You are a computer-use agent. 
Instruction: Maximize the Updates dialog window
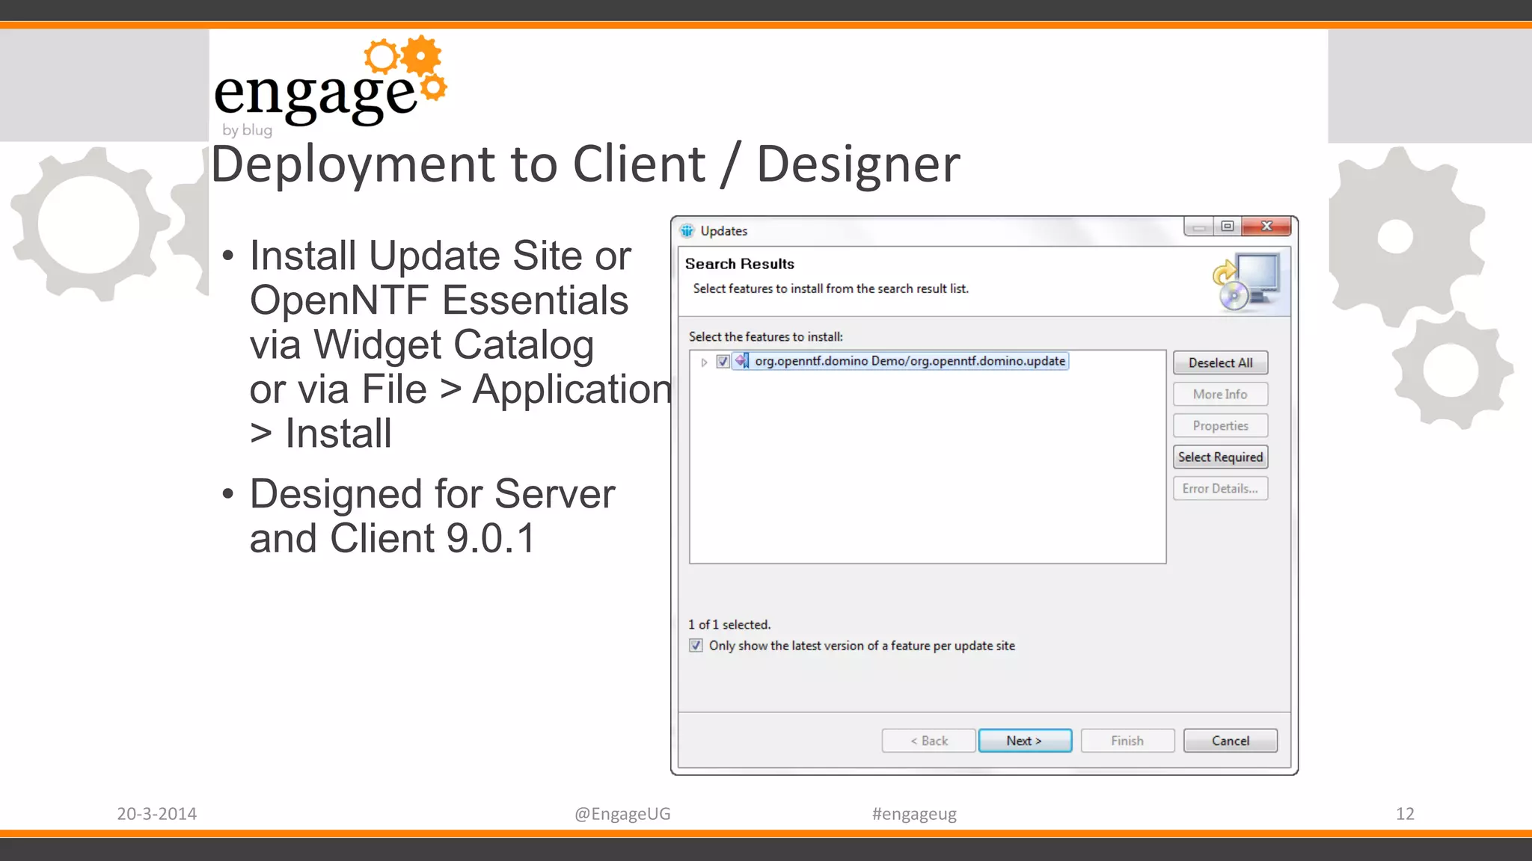[1228, 226]
